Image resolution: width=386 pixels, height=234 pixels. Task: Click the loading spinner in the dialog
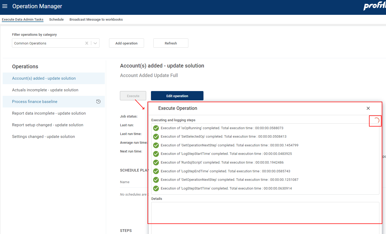pyautogui.click(x=376, y=121)
